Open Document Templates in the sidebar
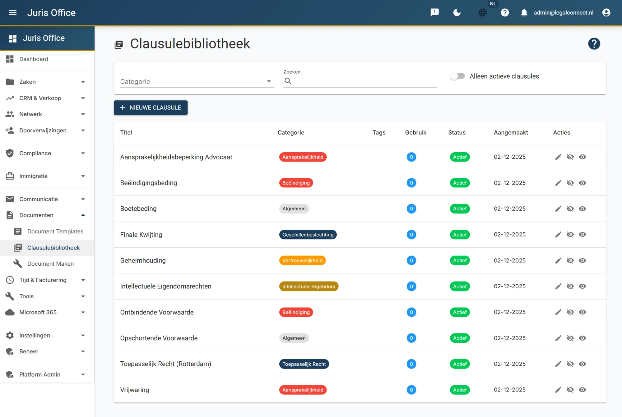 pyautogui.click(x=55, y=231)
